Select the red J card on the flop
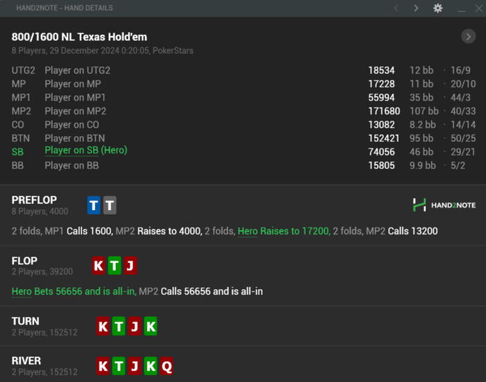 [131, 266]
